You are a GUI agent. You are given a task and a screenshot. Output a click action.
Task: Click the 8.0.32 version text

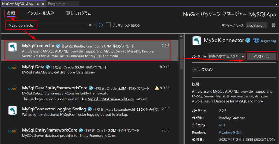pyautogui.click(x=164, y=67)
